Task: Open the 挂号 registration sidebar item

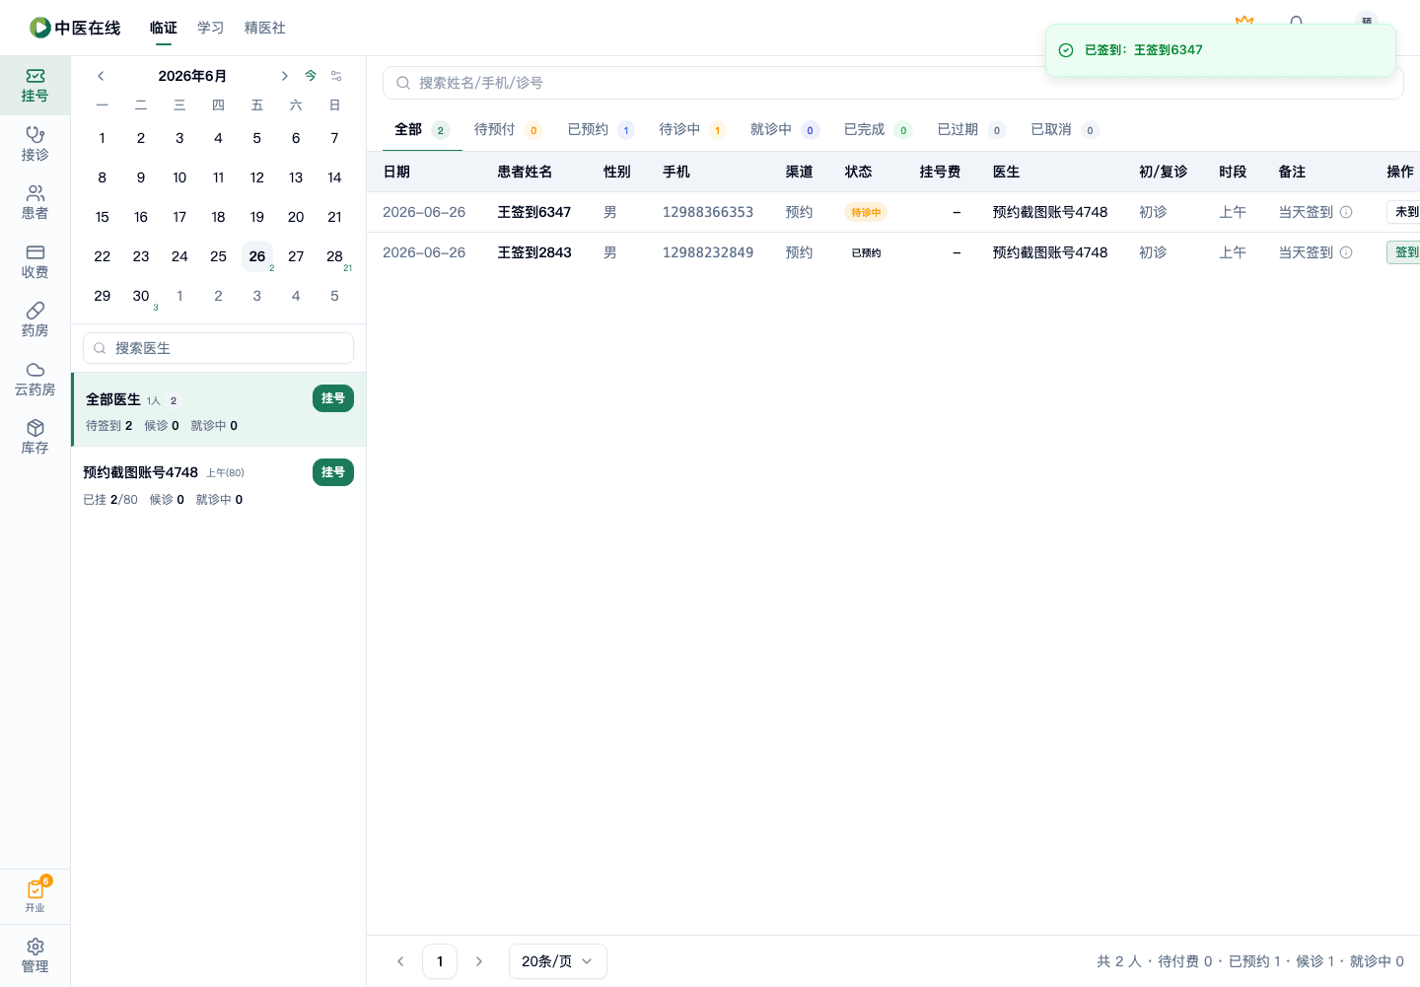Action: point(35,86)
